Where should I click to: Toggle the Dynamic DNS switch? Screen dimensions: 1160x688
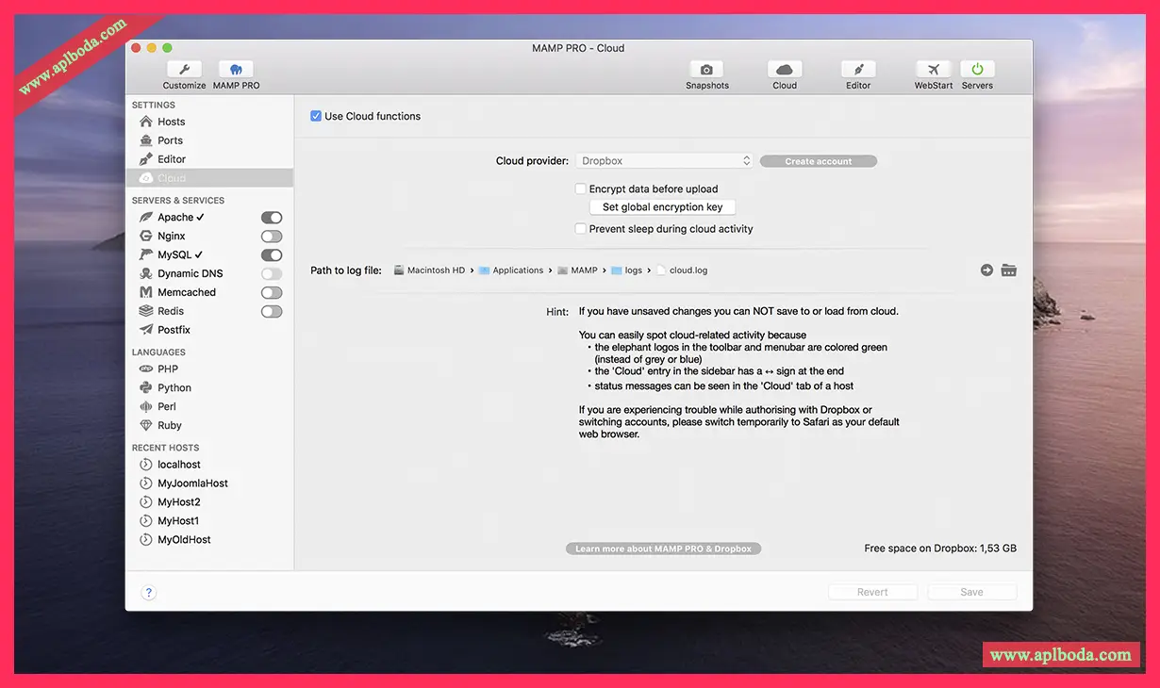pos(272,274)
